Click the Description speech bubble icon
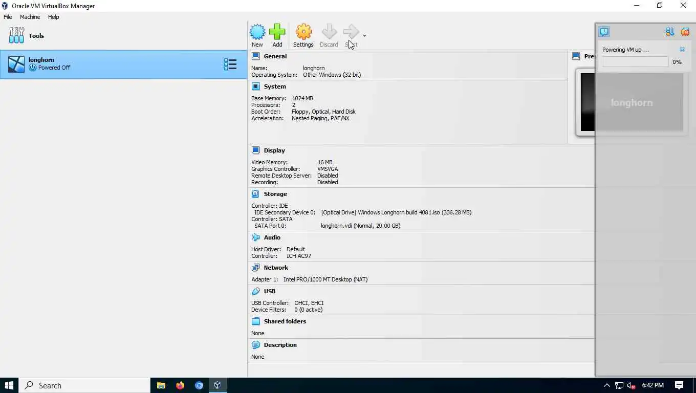The height and width of the screenshot is (393, 696). pos(256,345)
